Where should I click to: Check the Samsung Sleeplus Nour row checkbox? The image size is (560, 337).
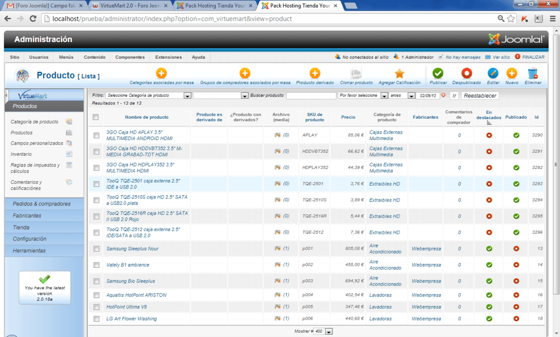[x=96, y=249]
